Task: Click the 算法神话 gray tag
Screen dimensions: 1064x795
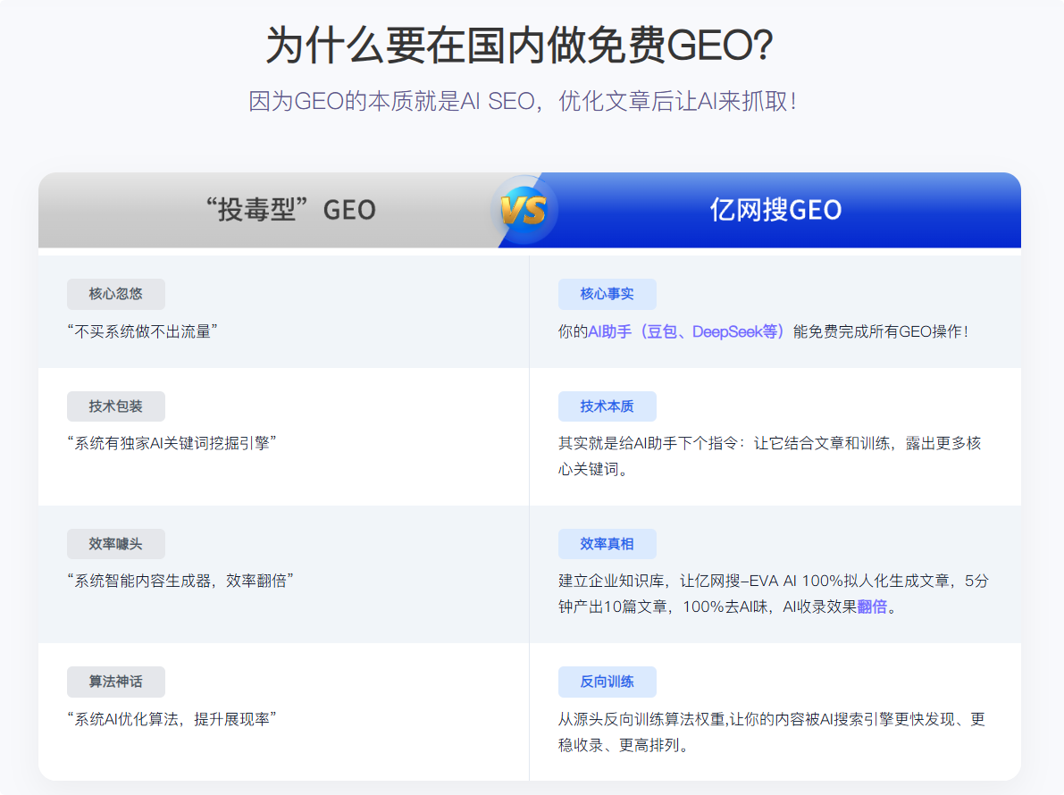Action: pyautogui.click(x=115, y=682)
